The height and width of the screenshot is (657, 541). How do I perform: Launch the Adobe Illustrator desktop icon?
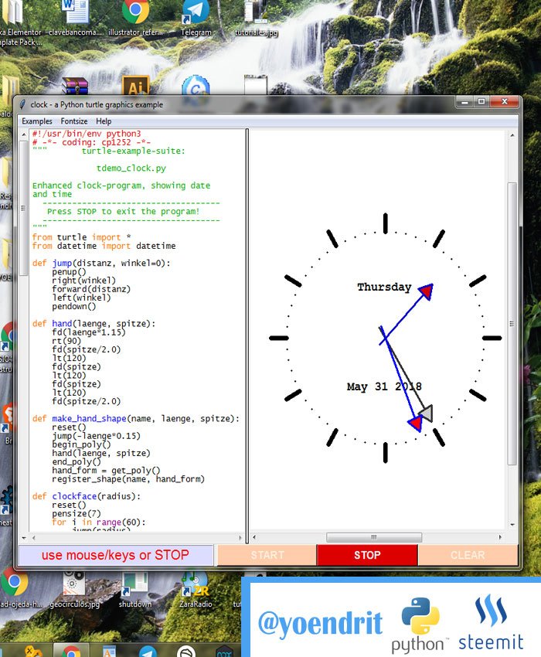point(135,86)
